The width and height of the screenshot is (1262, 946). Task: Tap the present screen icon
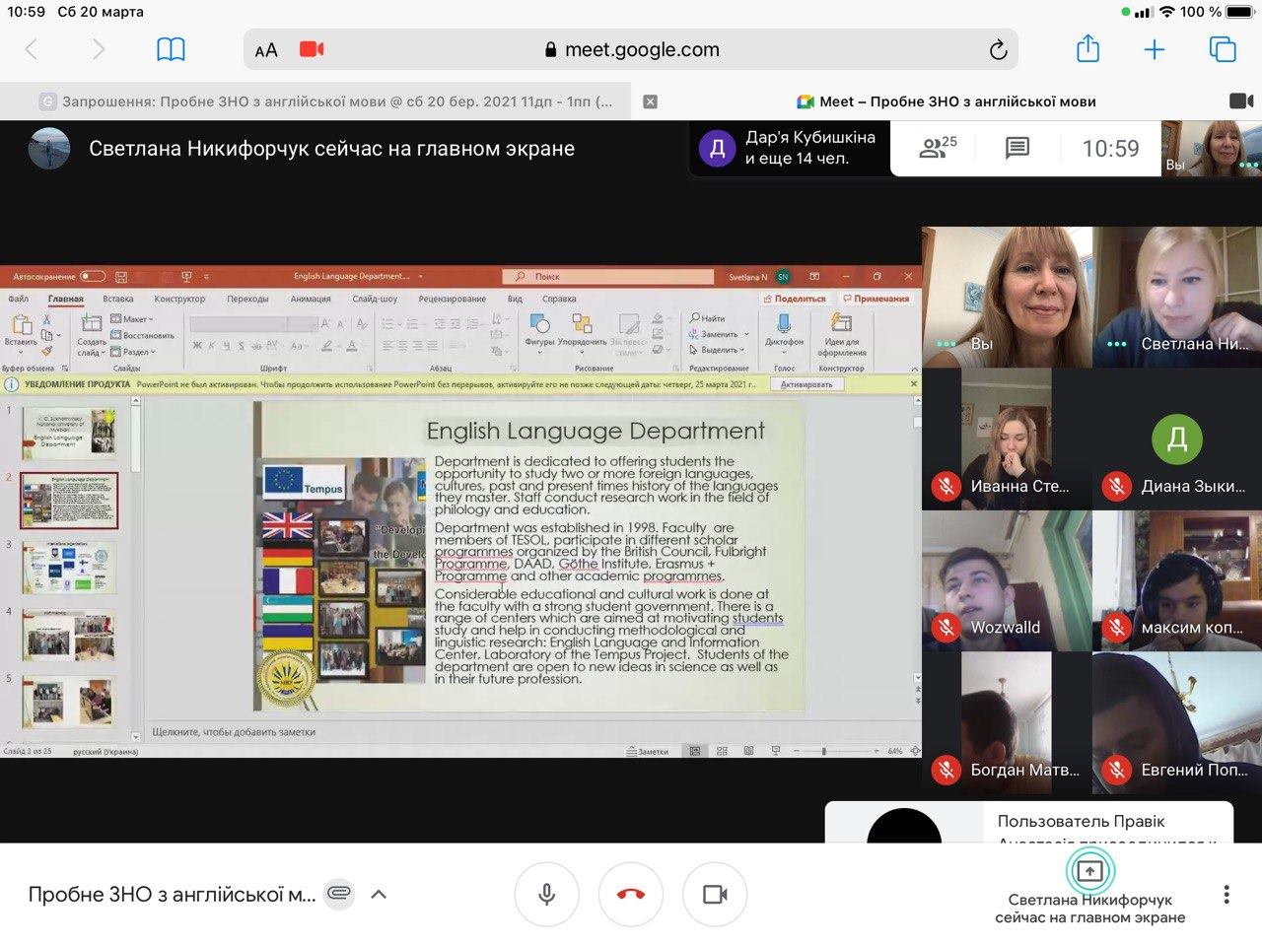(1089, 871)
